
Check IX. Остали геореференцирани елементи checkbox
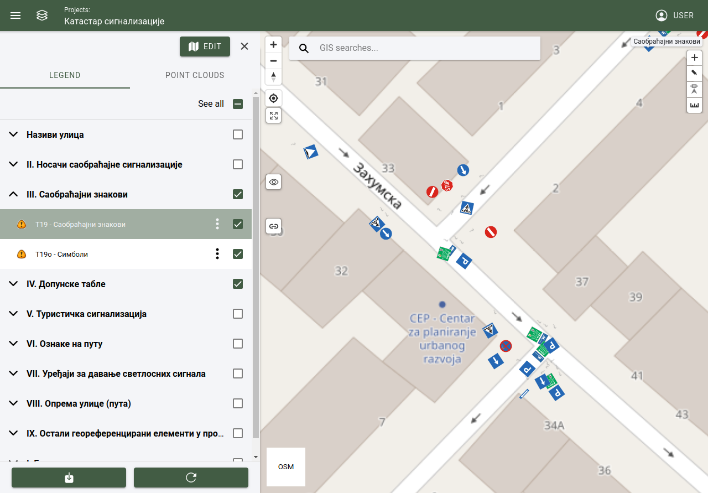pos(238,433)
